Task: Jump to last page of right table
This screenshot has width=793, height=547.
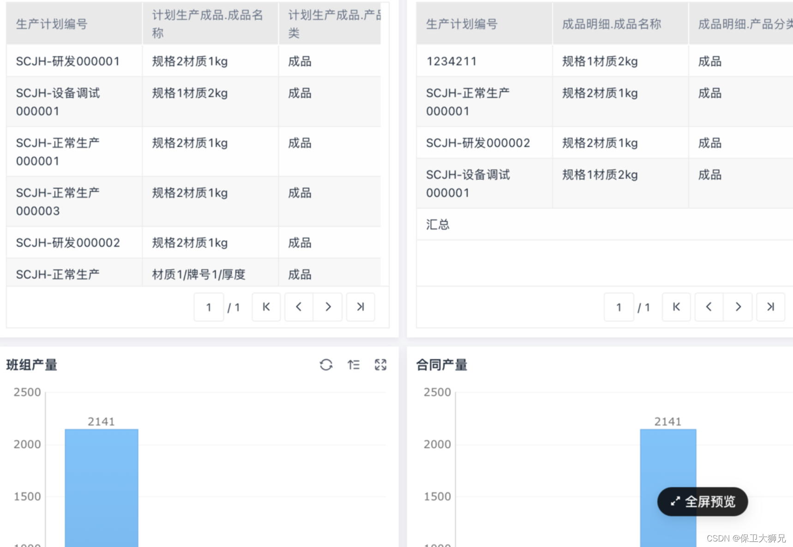Action: pos(770,307)
